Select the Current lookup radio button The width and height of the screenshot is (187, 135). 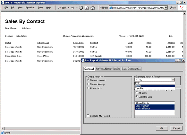click(88, 84)
